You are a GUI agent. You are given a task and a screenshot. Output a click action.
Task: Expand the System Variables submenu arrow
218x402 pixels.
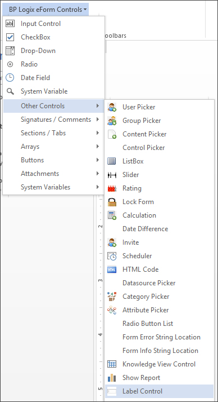[98, 187]
